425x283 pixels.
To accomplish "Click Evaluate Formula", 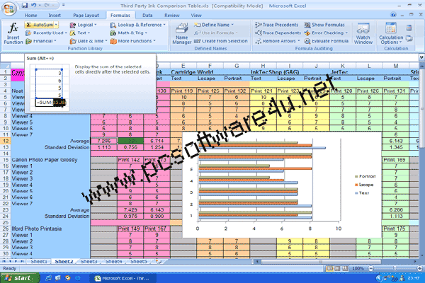I will [x=326, y=41].
